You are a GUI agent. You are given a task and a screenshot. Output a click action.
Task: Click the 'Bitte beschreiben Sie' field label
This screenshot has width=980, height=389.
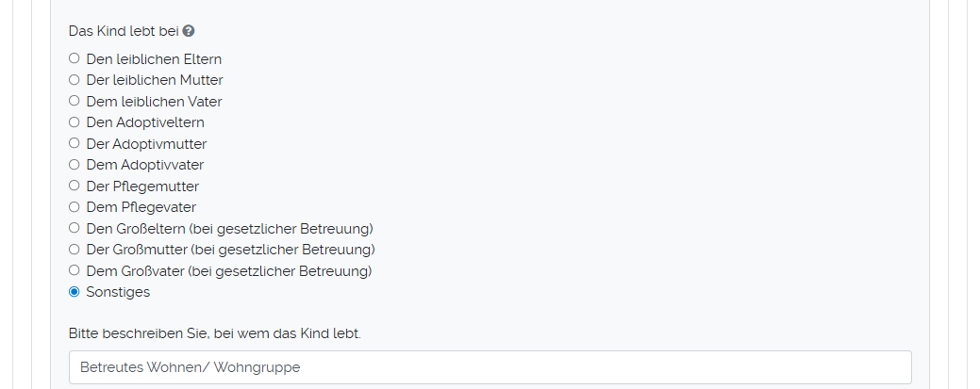214,333
